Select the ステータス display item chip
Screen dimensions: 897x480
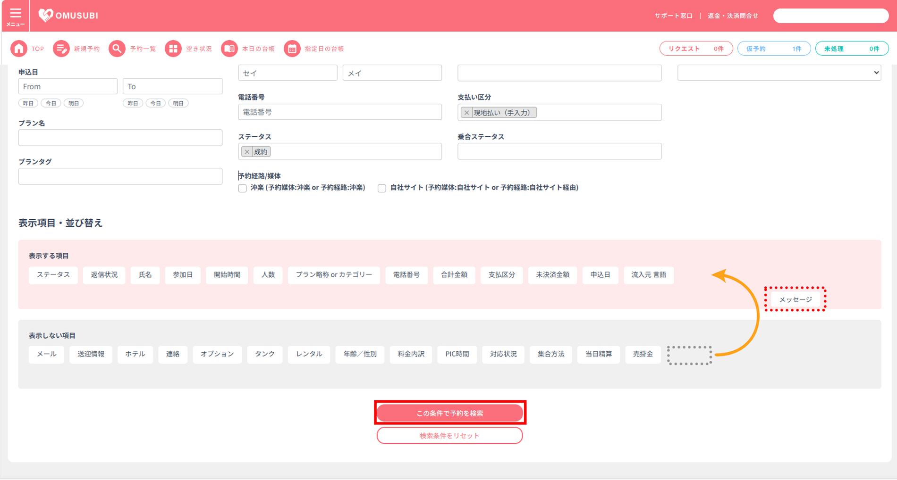(53, 275)
